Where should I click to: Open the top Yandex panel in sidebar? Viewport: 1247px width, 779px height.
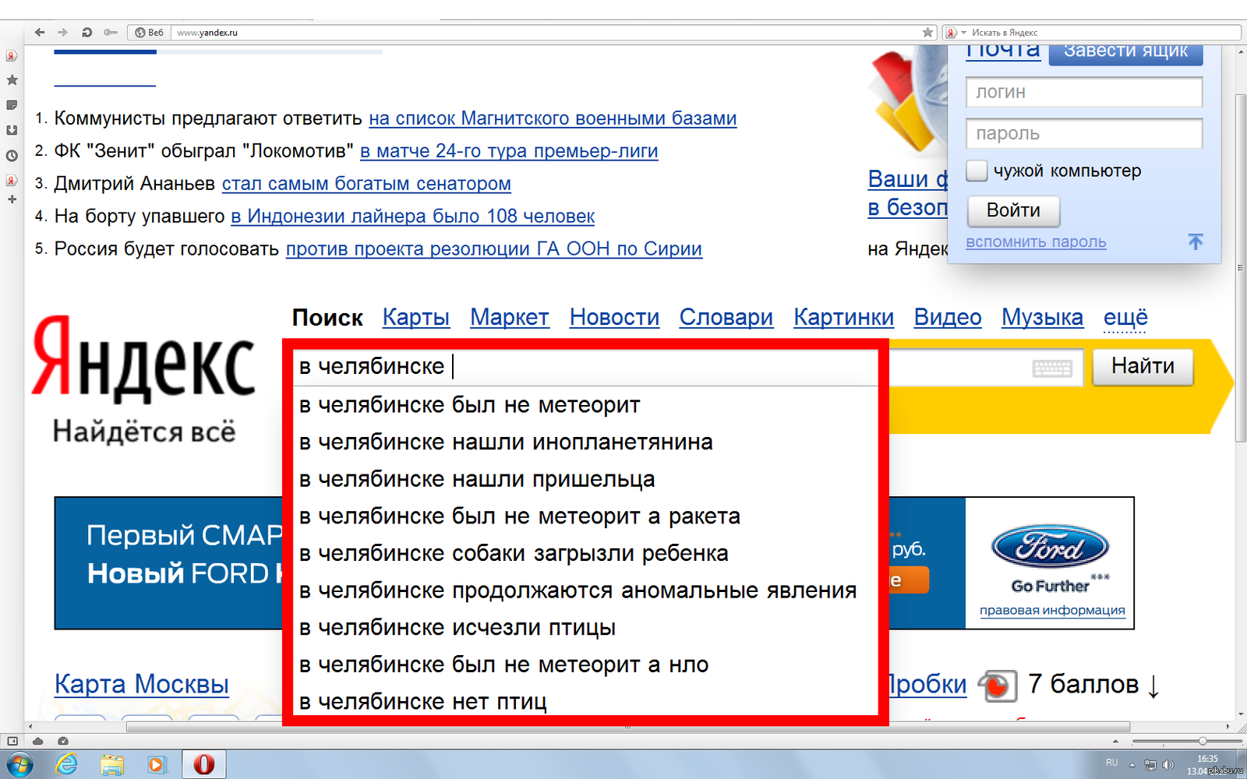(x=12, y=56)
